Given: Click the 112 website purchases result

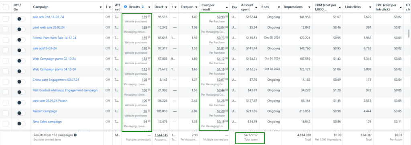Looking at the screenshot, I should (144, 69).
